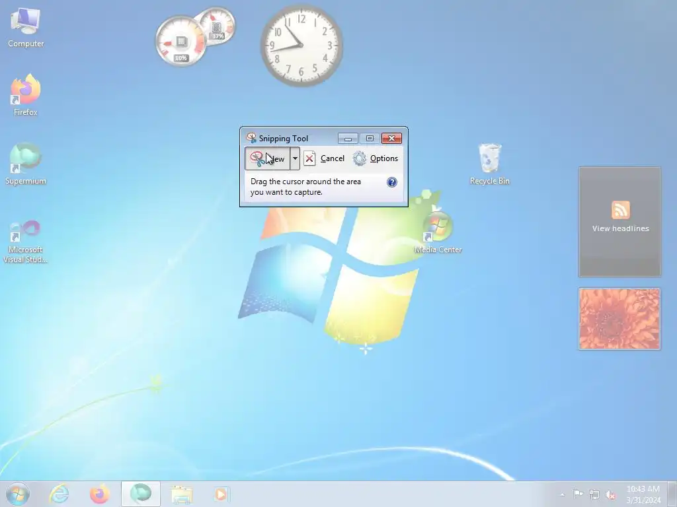Open Snipping Tool Options
Screen dimensions: 677x507
coord(376,158)
